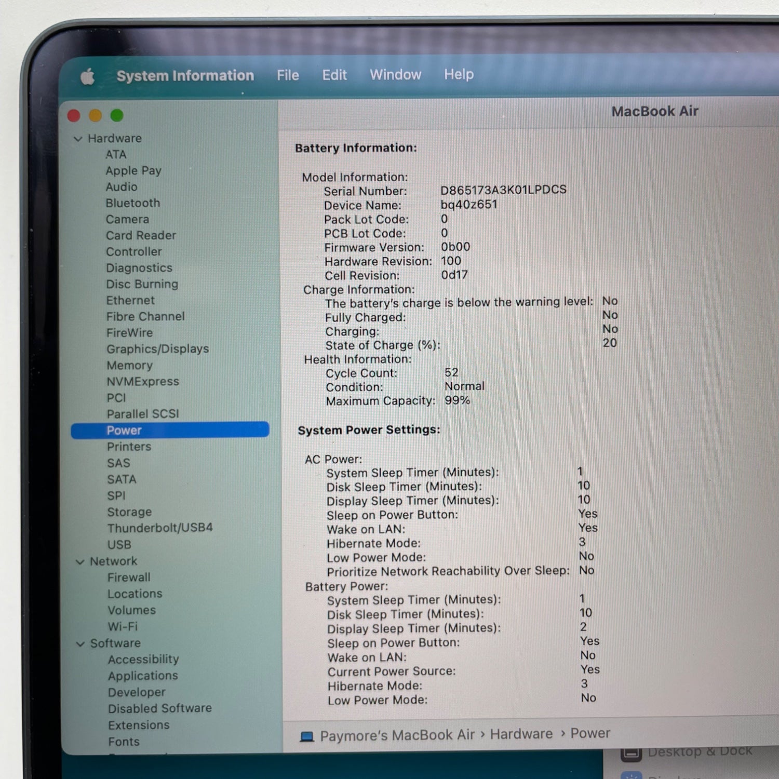Select Disc Burning in the sidebar
This screenshot has height=779, width=779.
point(142,284)
